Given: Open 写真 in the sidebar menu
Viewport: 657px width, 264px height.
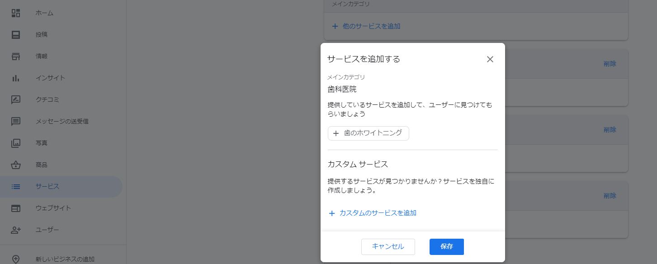Looking at the screenshot, I should point(42,143).
